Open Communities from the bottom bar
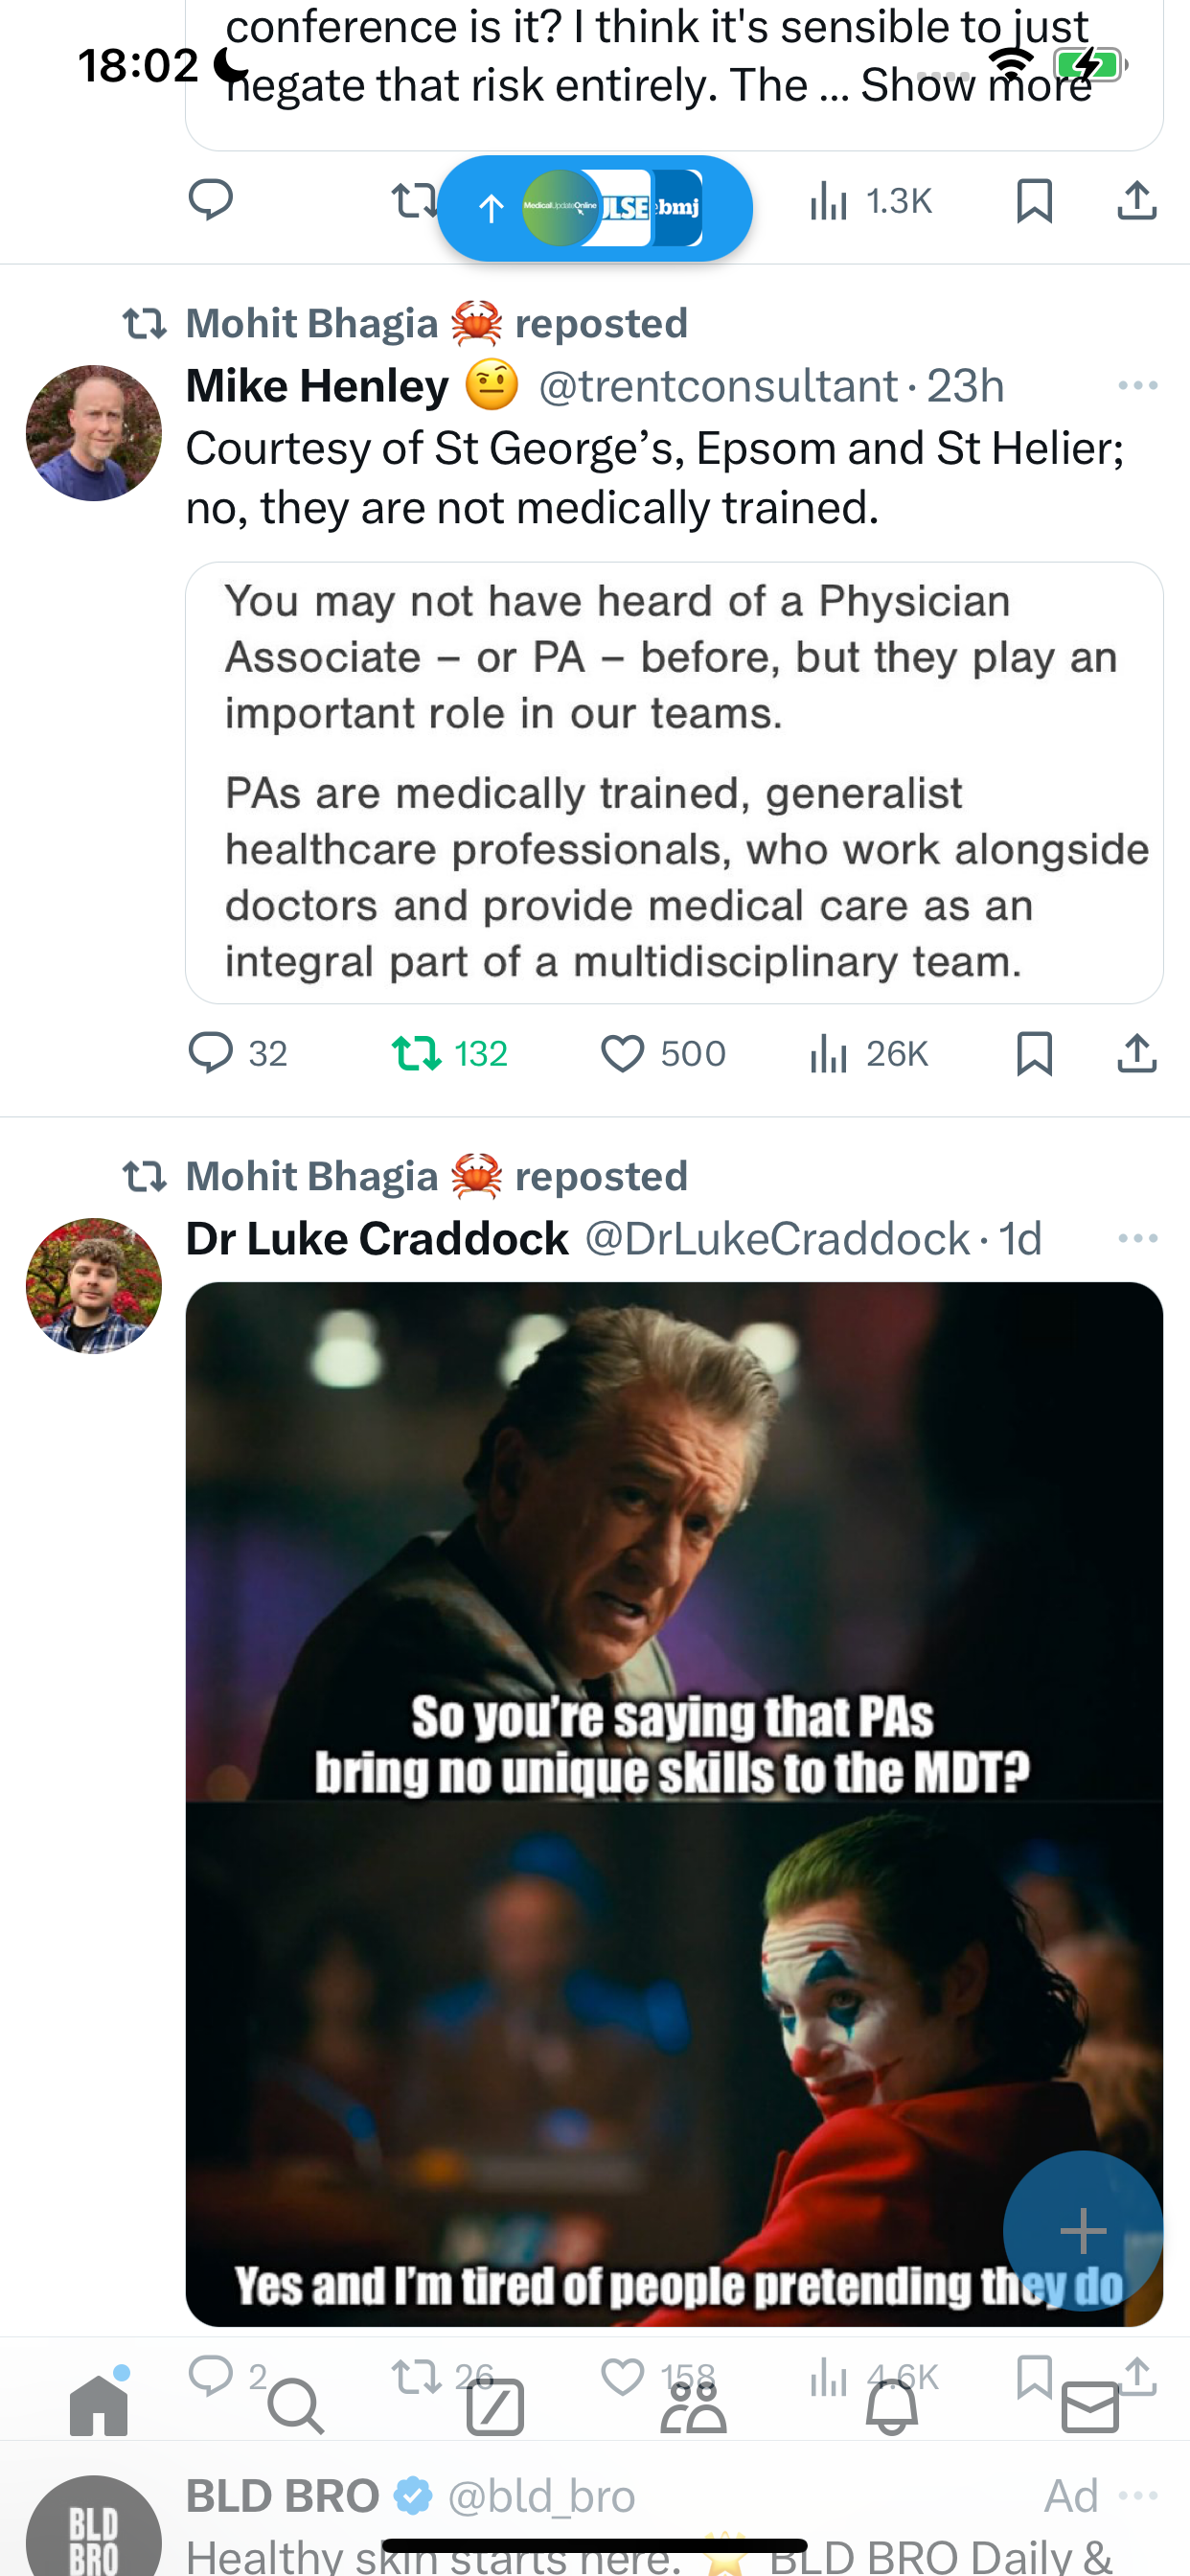Screen dimensions: 1190x2576 tap(693, 2406)
